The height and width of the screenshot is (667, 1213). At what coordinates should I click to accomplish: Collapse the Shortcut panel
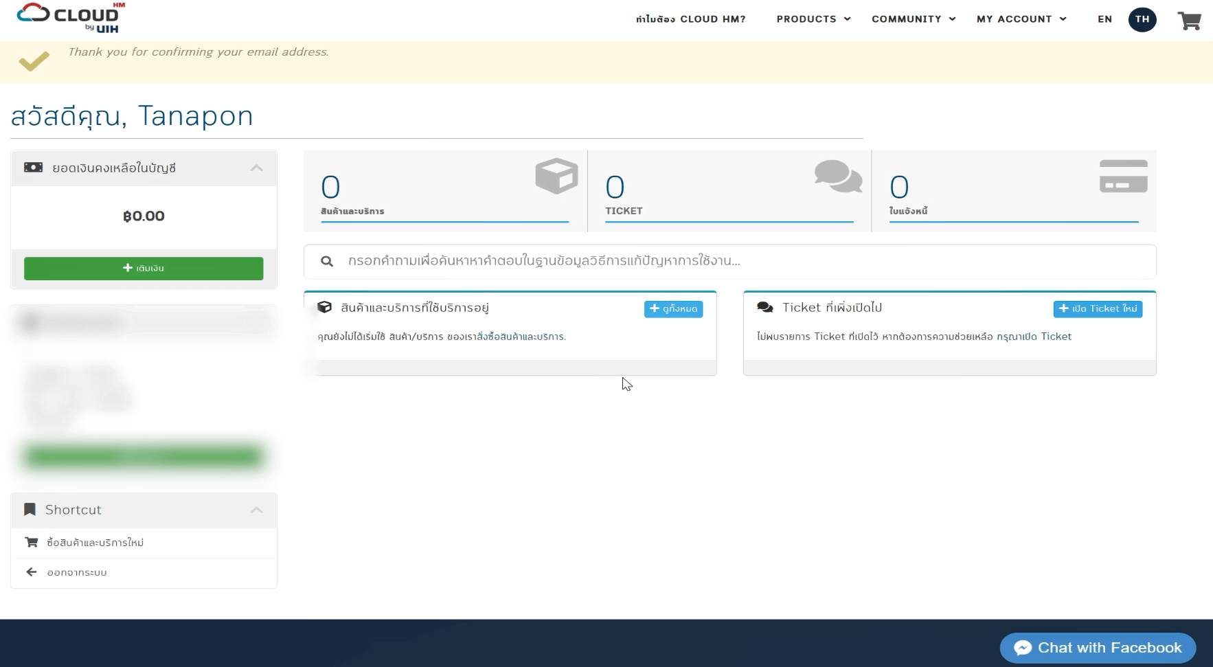[x=256, y=510]
